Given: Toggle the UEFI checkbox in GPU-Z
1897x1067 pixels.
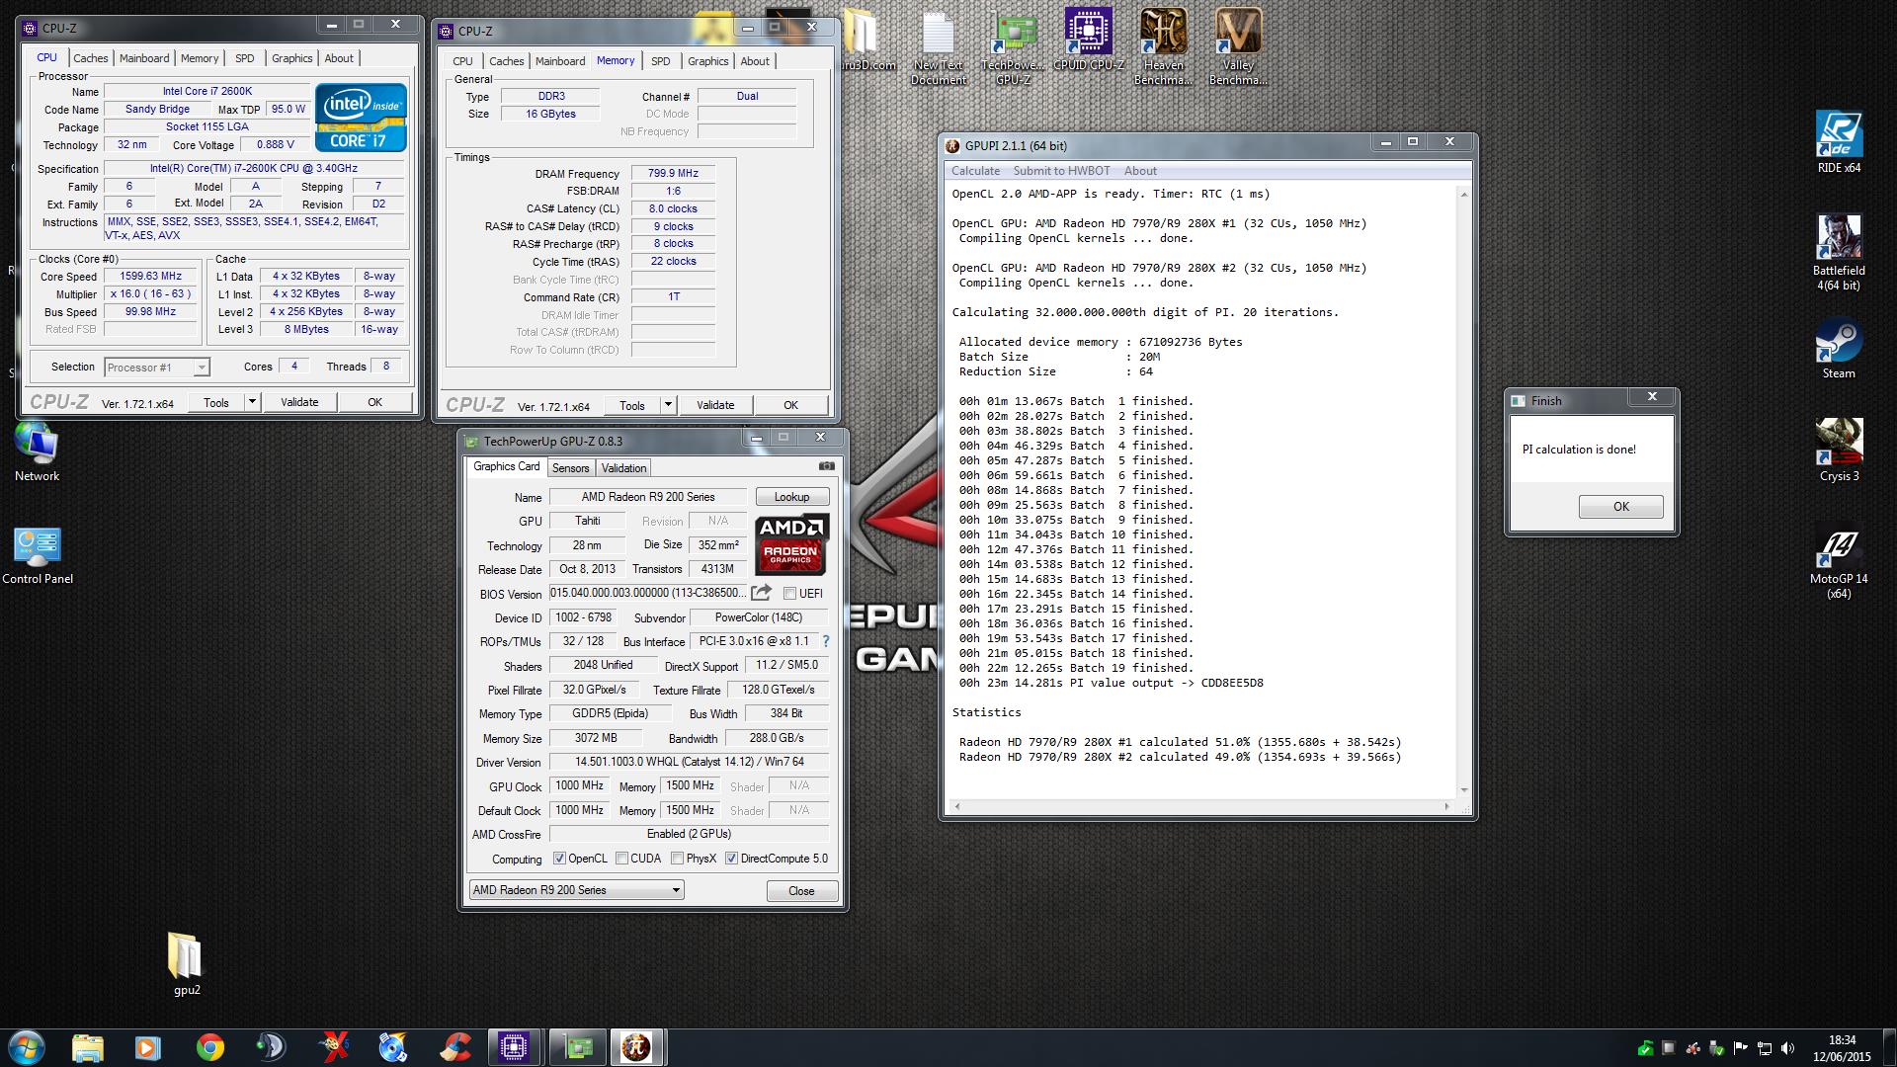Looking at the screenshot, I should [789, 594].
